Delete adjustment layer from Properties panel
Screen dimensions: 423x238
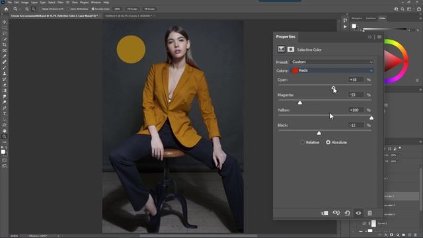369,213
